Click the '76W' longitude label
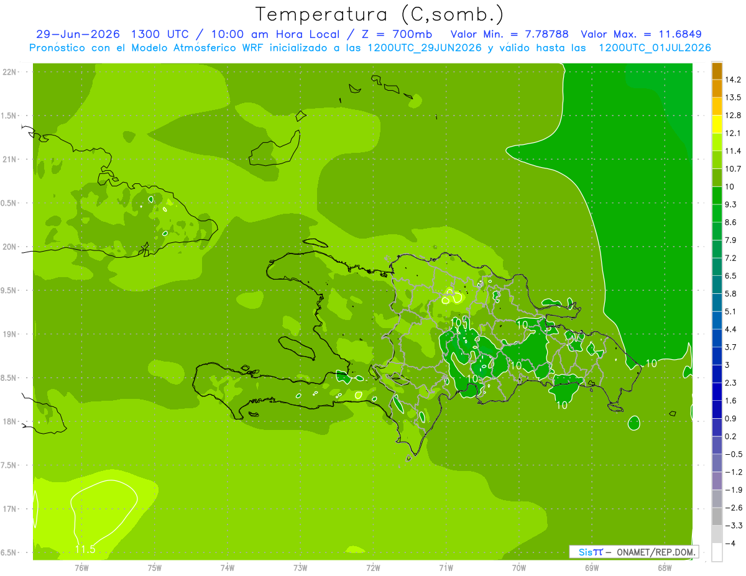746x576 pixels. coord(81,568)
